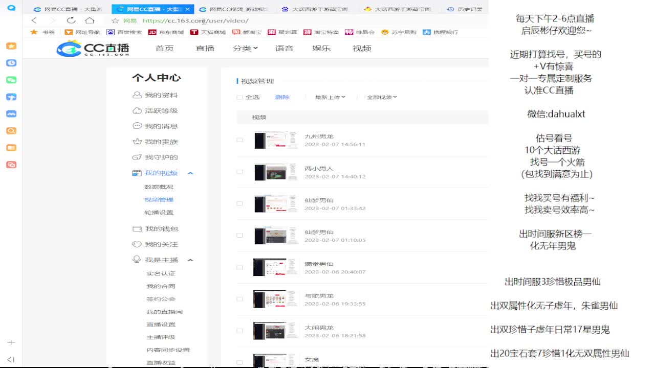
Task: Open 活跃等级 in the sidebar
Action: point(155,110)
